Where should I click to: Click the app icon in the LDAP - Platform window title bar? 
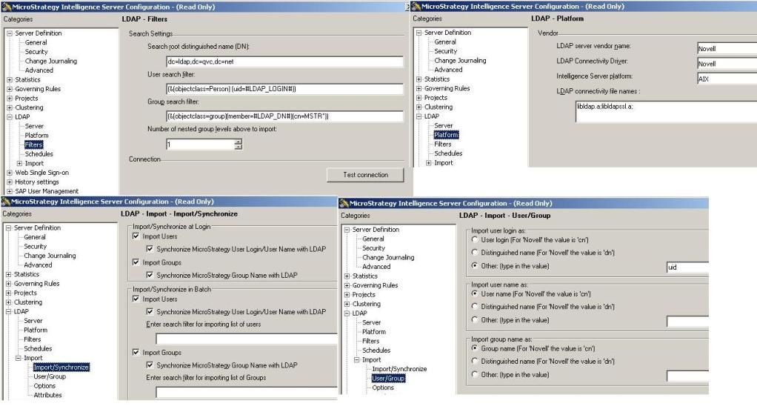tap(416, 6)
